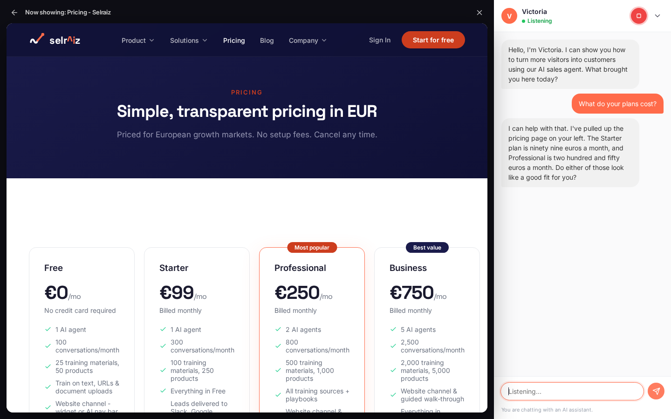The image size is (671, 419).
Task: Click checkmark next to '300 conversations/month'
Action: pyautogui.click(x=163, y=346)
